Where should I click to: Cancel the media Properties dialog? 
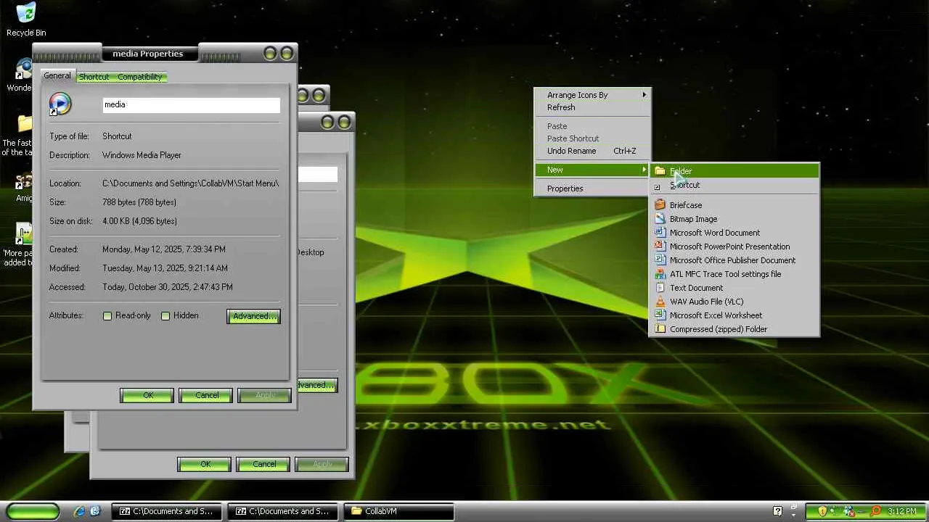point(206,395)
